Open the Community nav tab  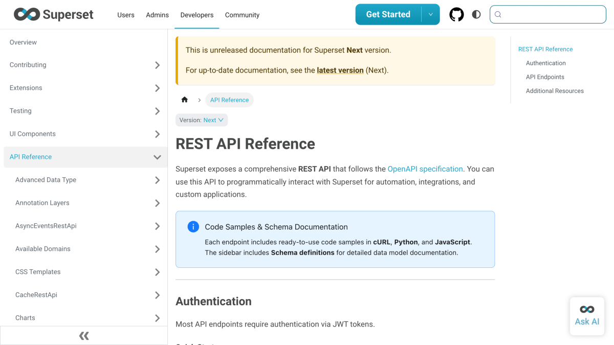point(242,15)
